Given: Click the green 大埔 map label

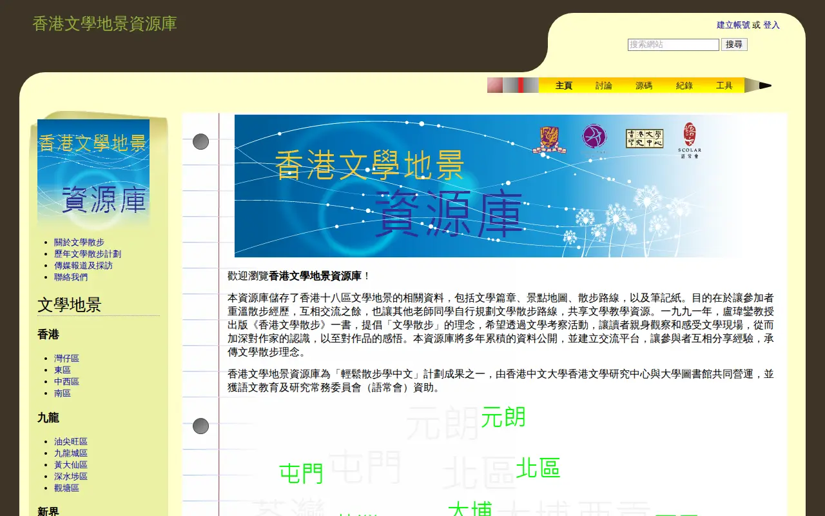Looking at the screenshot, I should (471, 508).
